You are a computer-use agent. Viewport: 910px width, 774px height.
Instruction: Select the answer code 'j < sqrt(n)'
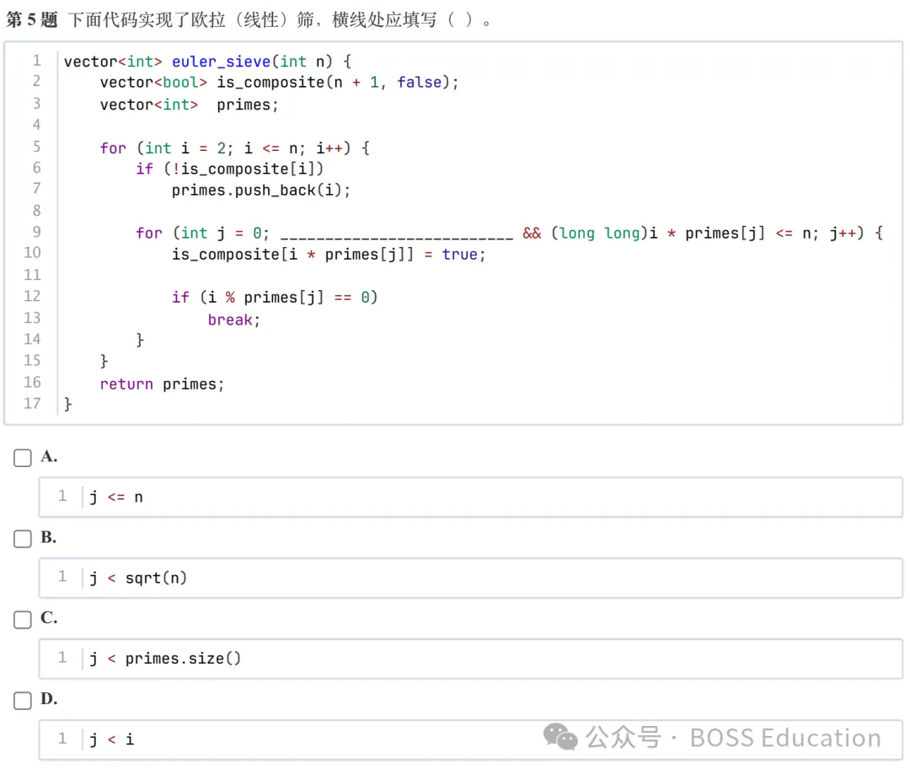138,578
